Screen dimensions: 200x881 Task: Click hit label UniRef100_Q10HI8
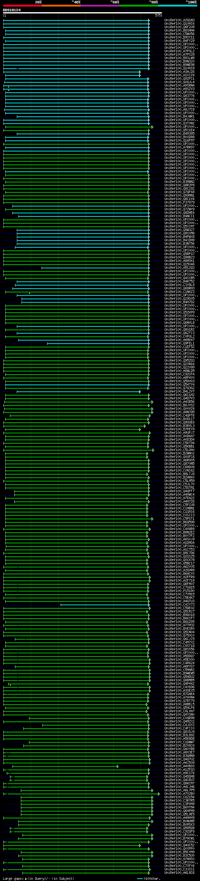tap(179, 68)
